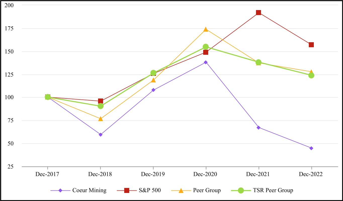Click the TSR Peer Group green circle legend marker
The width and height of the screenshot is (343, 201).
[x=241, y=190]
